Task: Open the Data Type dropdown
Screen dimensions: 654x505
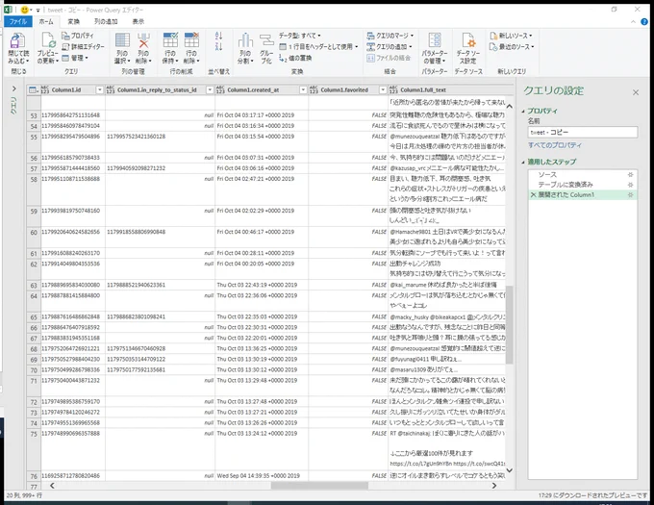Action: coord(299,36)
